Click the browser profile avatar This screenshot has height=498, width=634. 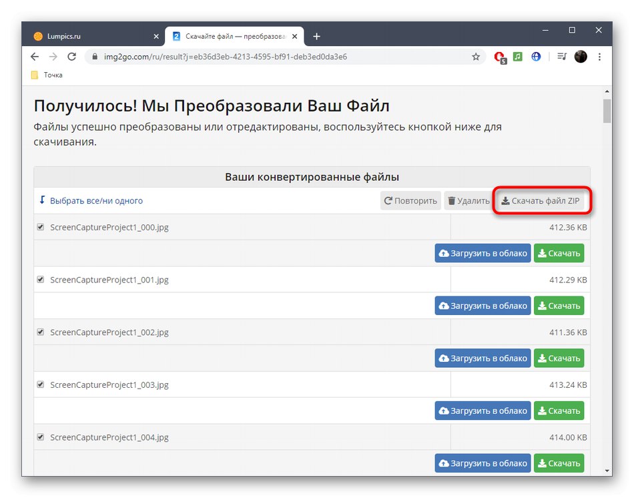pyautogui.click(x=580, y=57)
